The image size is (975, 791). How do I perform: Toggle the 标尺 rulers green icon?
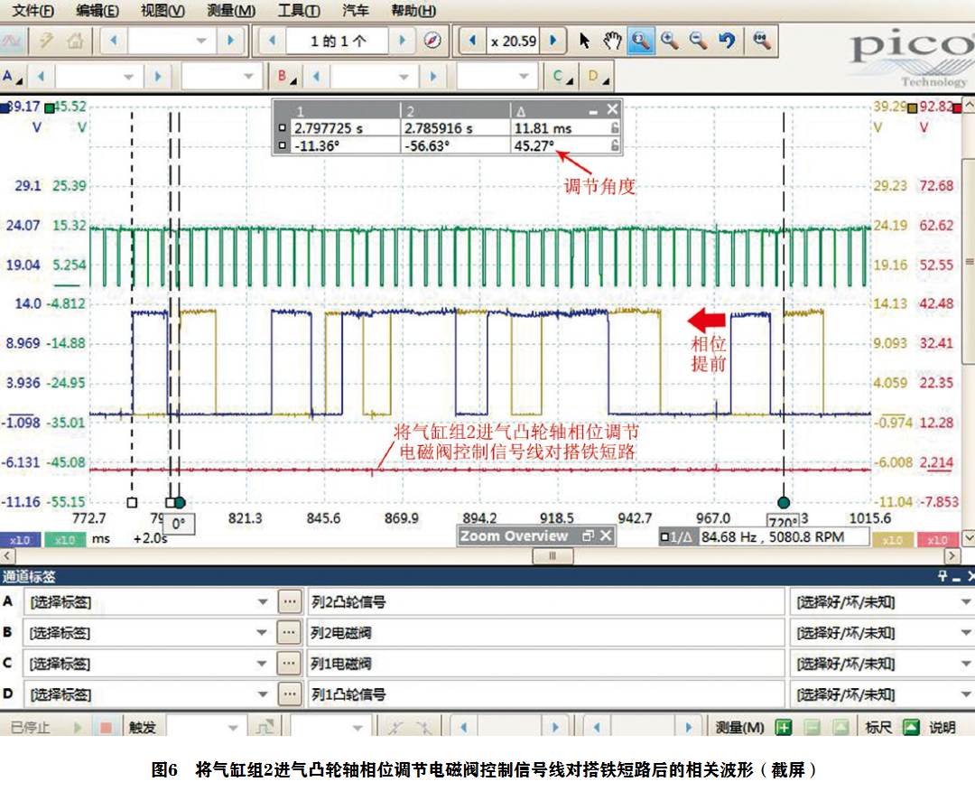pos(911,727)
